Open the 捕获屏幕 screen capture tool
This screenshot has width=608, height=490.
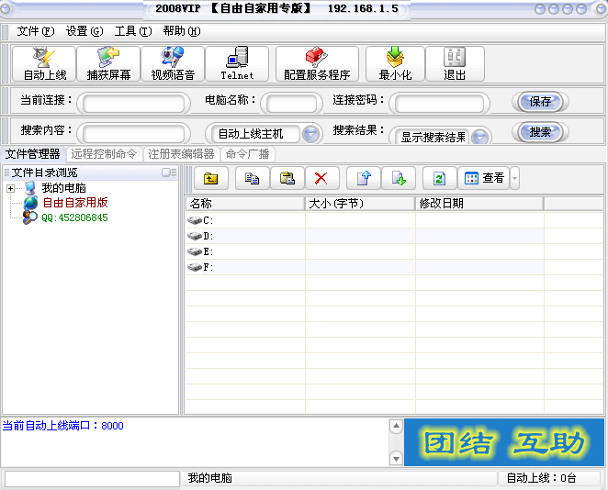click(108, 64)
